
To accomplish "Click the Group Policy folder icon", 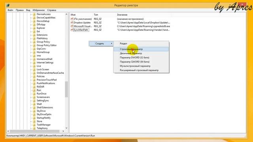I will pos(34,42).
